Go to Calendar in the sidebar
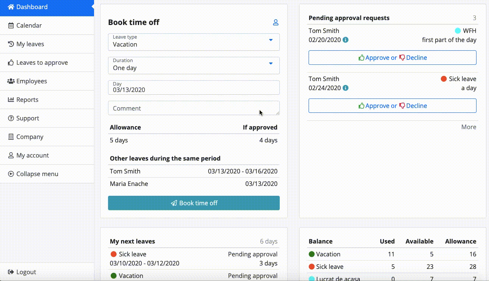Viewport: 489px width, 281px height. point(47,25)
